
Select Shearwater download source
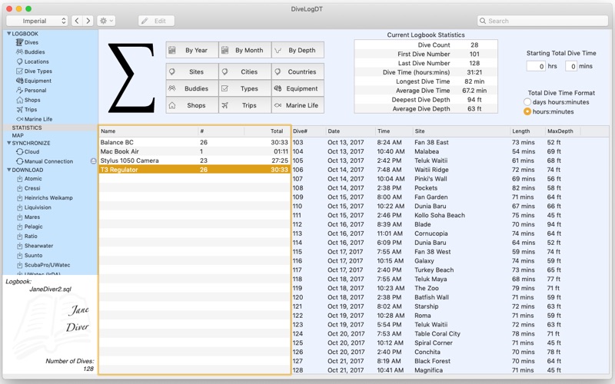tap(38, 246)
